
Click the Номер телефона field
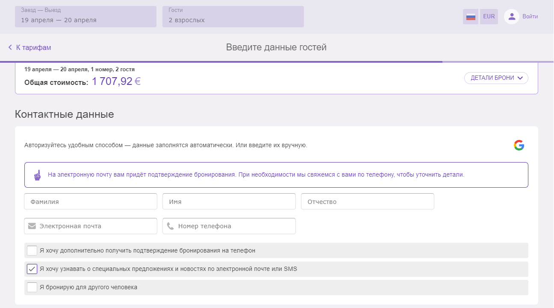229,226
